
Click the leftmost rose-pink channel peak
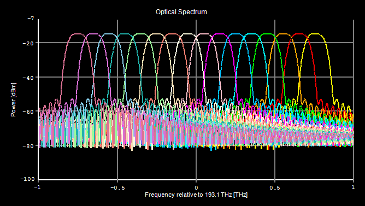pyautogui.click(x=76, y=34)
